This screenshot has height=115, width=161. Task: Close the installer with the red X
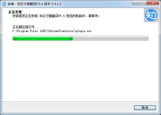(x=153, y=3)
